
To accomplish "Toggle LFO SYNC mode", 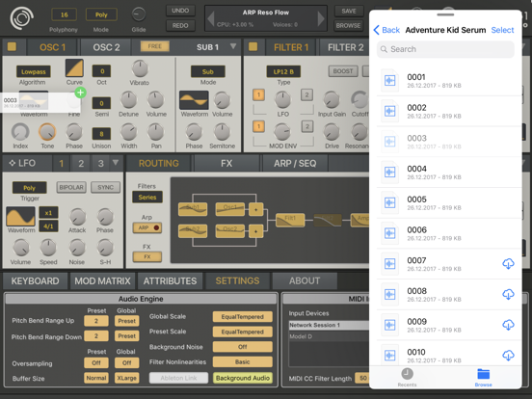I will click(x=105, y=187).
